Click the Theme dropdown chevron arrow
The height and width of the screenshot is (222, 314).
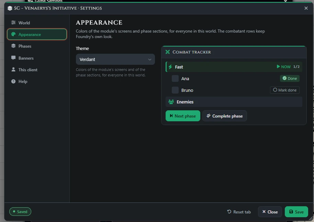click(x=149, y=60)
